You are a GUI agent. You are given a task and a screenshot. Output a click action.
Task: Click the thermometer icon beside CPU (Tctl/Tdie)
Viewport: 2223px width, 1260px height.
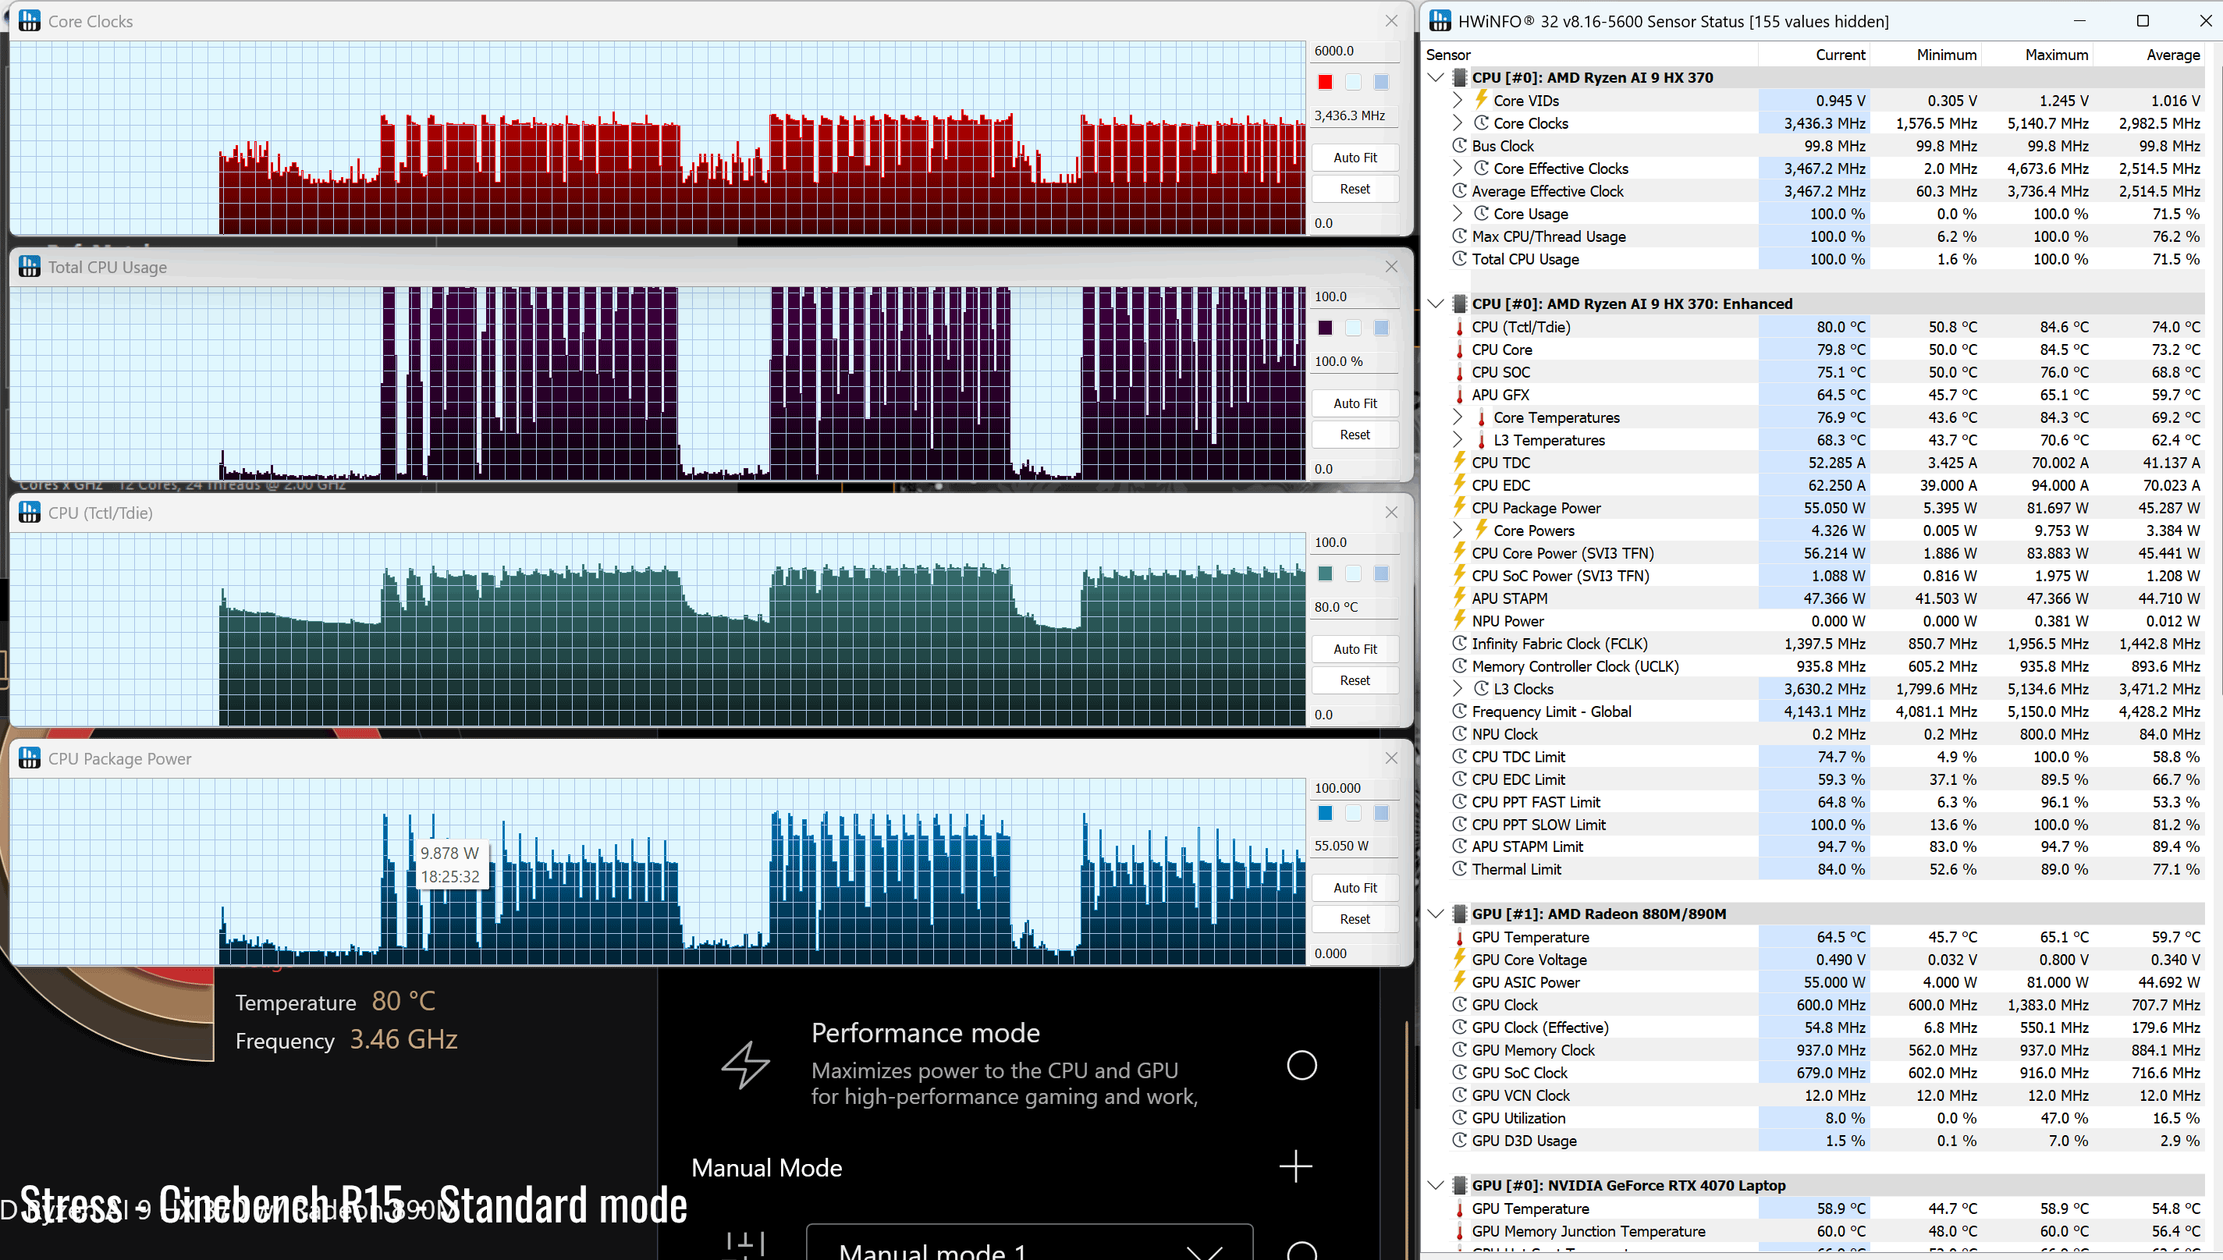point(1459,327)
